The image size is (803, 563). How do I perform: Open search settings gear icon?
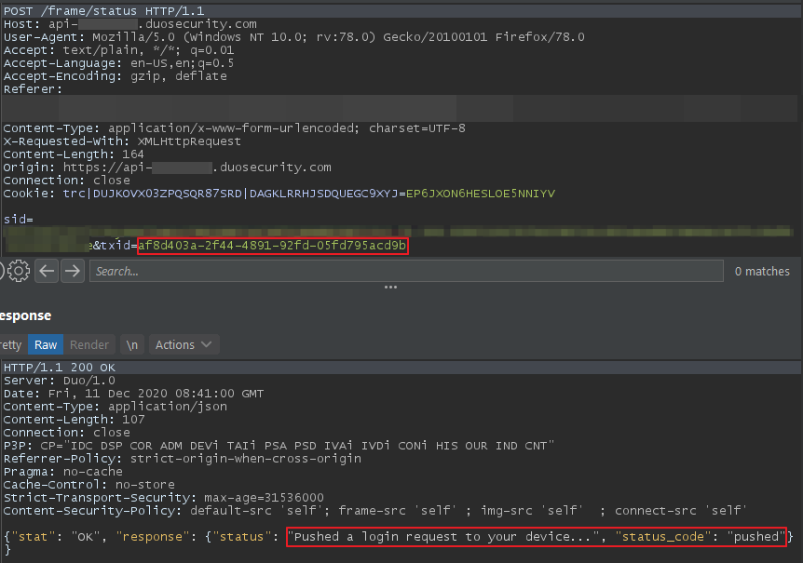coord(20,271)
